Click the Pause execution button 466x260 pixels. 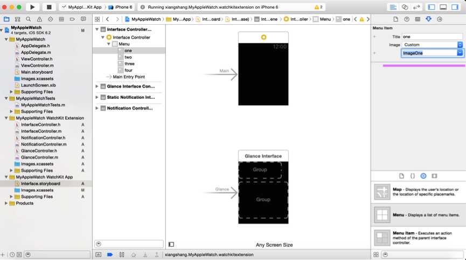point(122,255)
